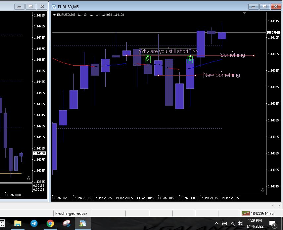This screenshot has height=230, width=283.
Task: Open the notification center with 3 alerts
Action: click(273, 224)
